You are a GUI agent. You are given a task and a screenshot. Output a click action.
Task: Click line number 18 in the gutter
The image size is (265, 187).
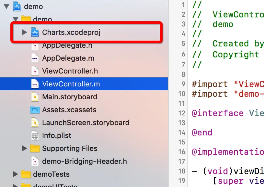[182, 171]
